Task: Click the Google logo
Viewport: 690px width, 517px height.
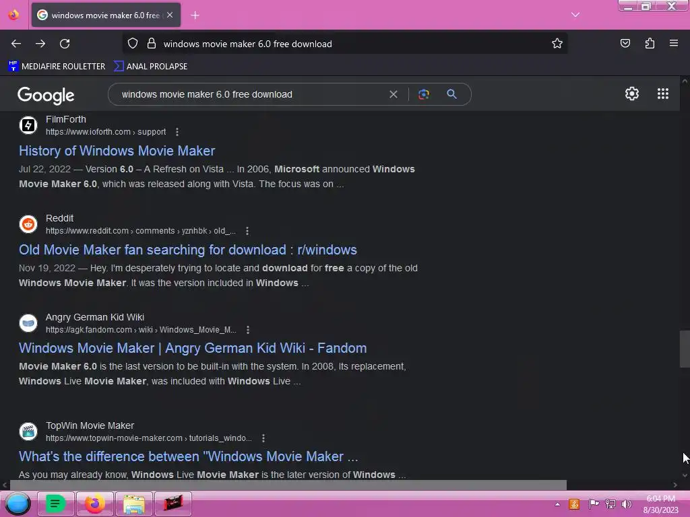Action: tap(46, 95)
